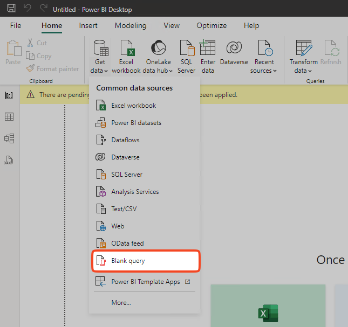Screen dimensions: 348x327
Task: Click the Copy icon in Clipboard group
Action: click(x=30, y=55)
